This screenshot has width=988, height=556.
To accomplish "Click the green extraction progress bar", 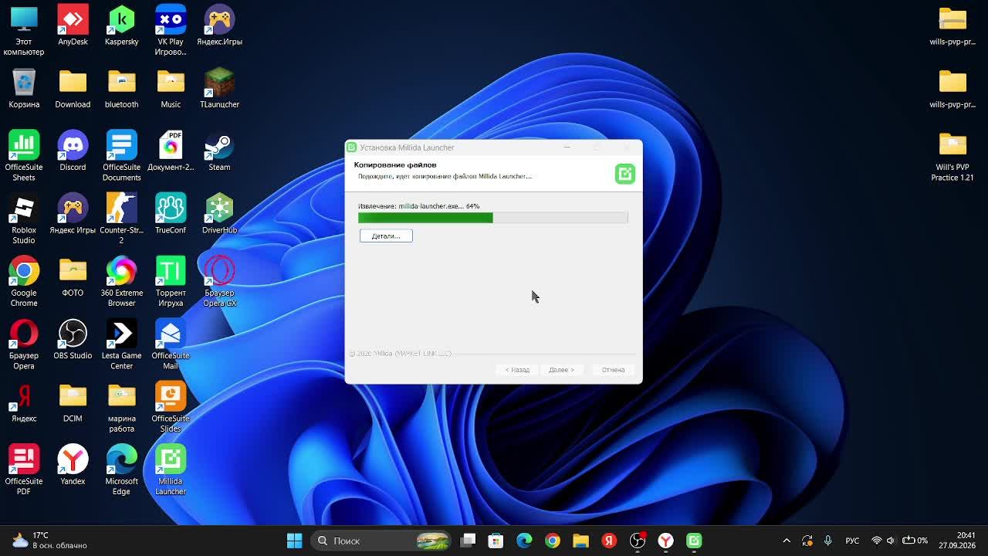I will (492, 218).
